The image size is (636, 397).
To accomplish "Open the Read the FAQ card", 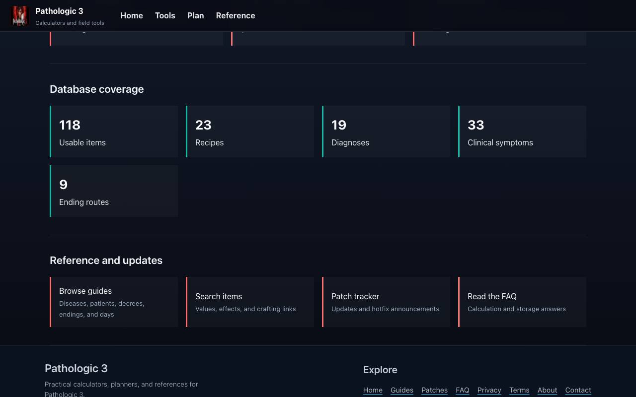I will (x=522, y=302).
